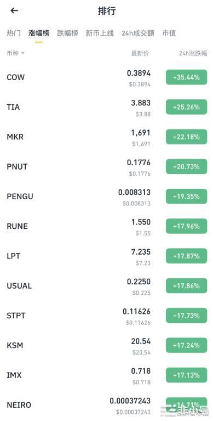Image resolution: width=213 pixels, height=421 pixels.
Task: Tap RUNE's +17.96% green badge
Action: coord(187,226)
